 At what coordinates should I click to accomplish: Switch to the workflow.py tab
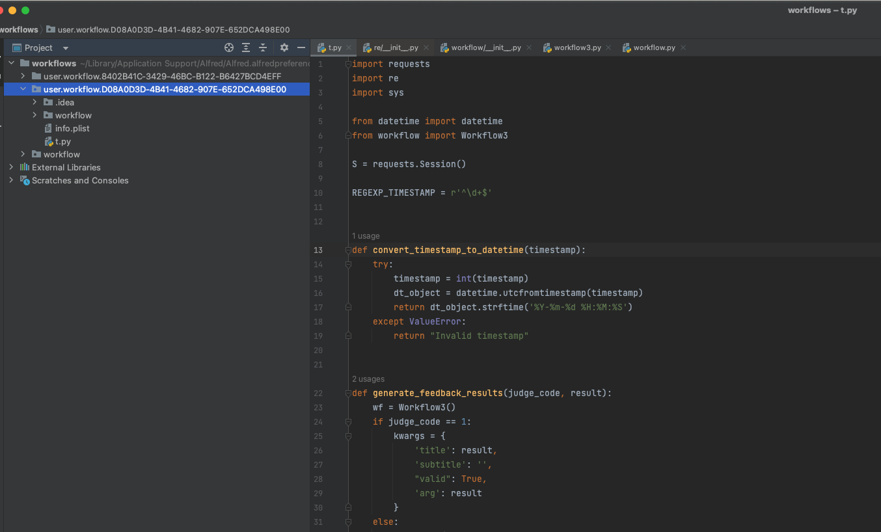click(653, 48)
